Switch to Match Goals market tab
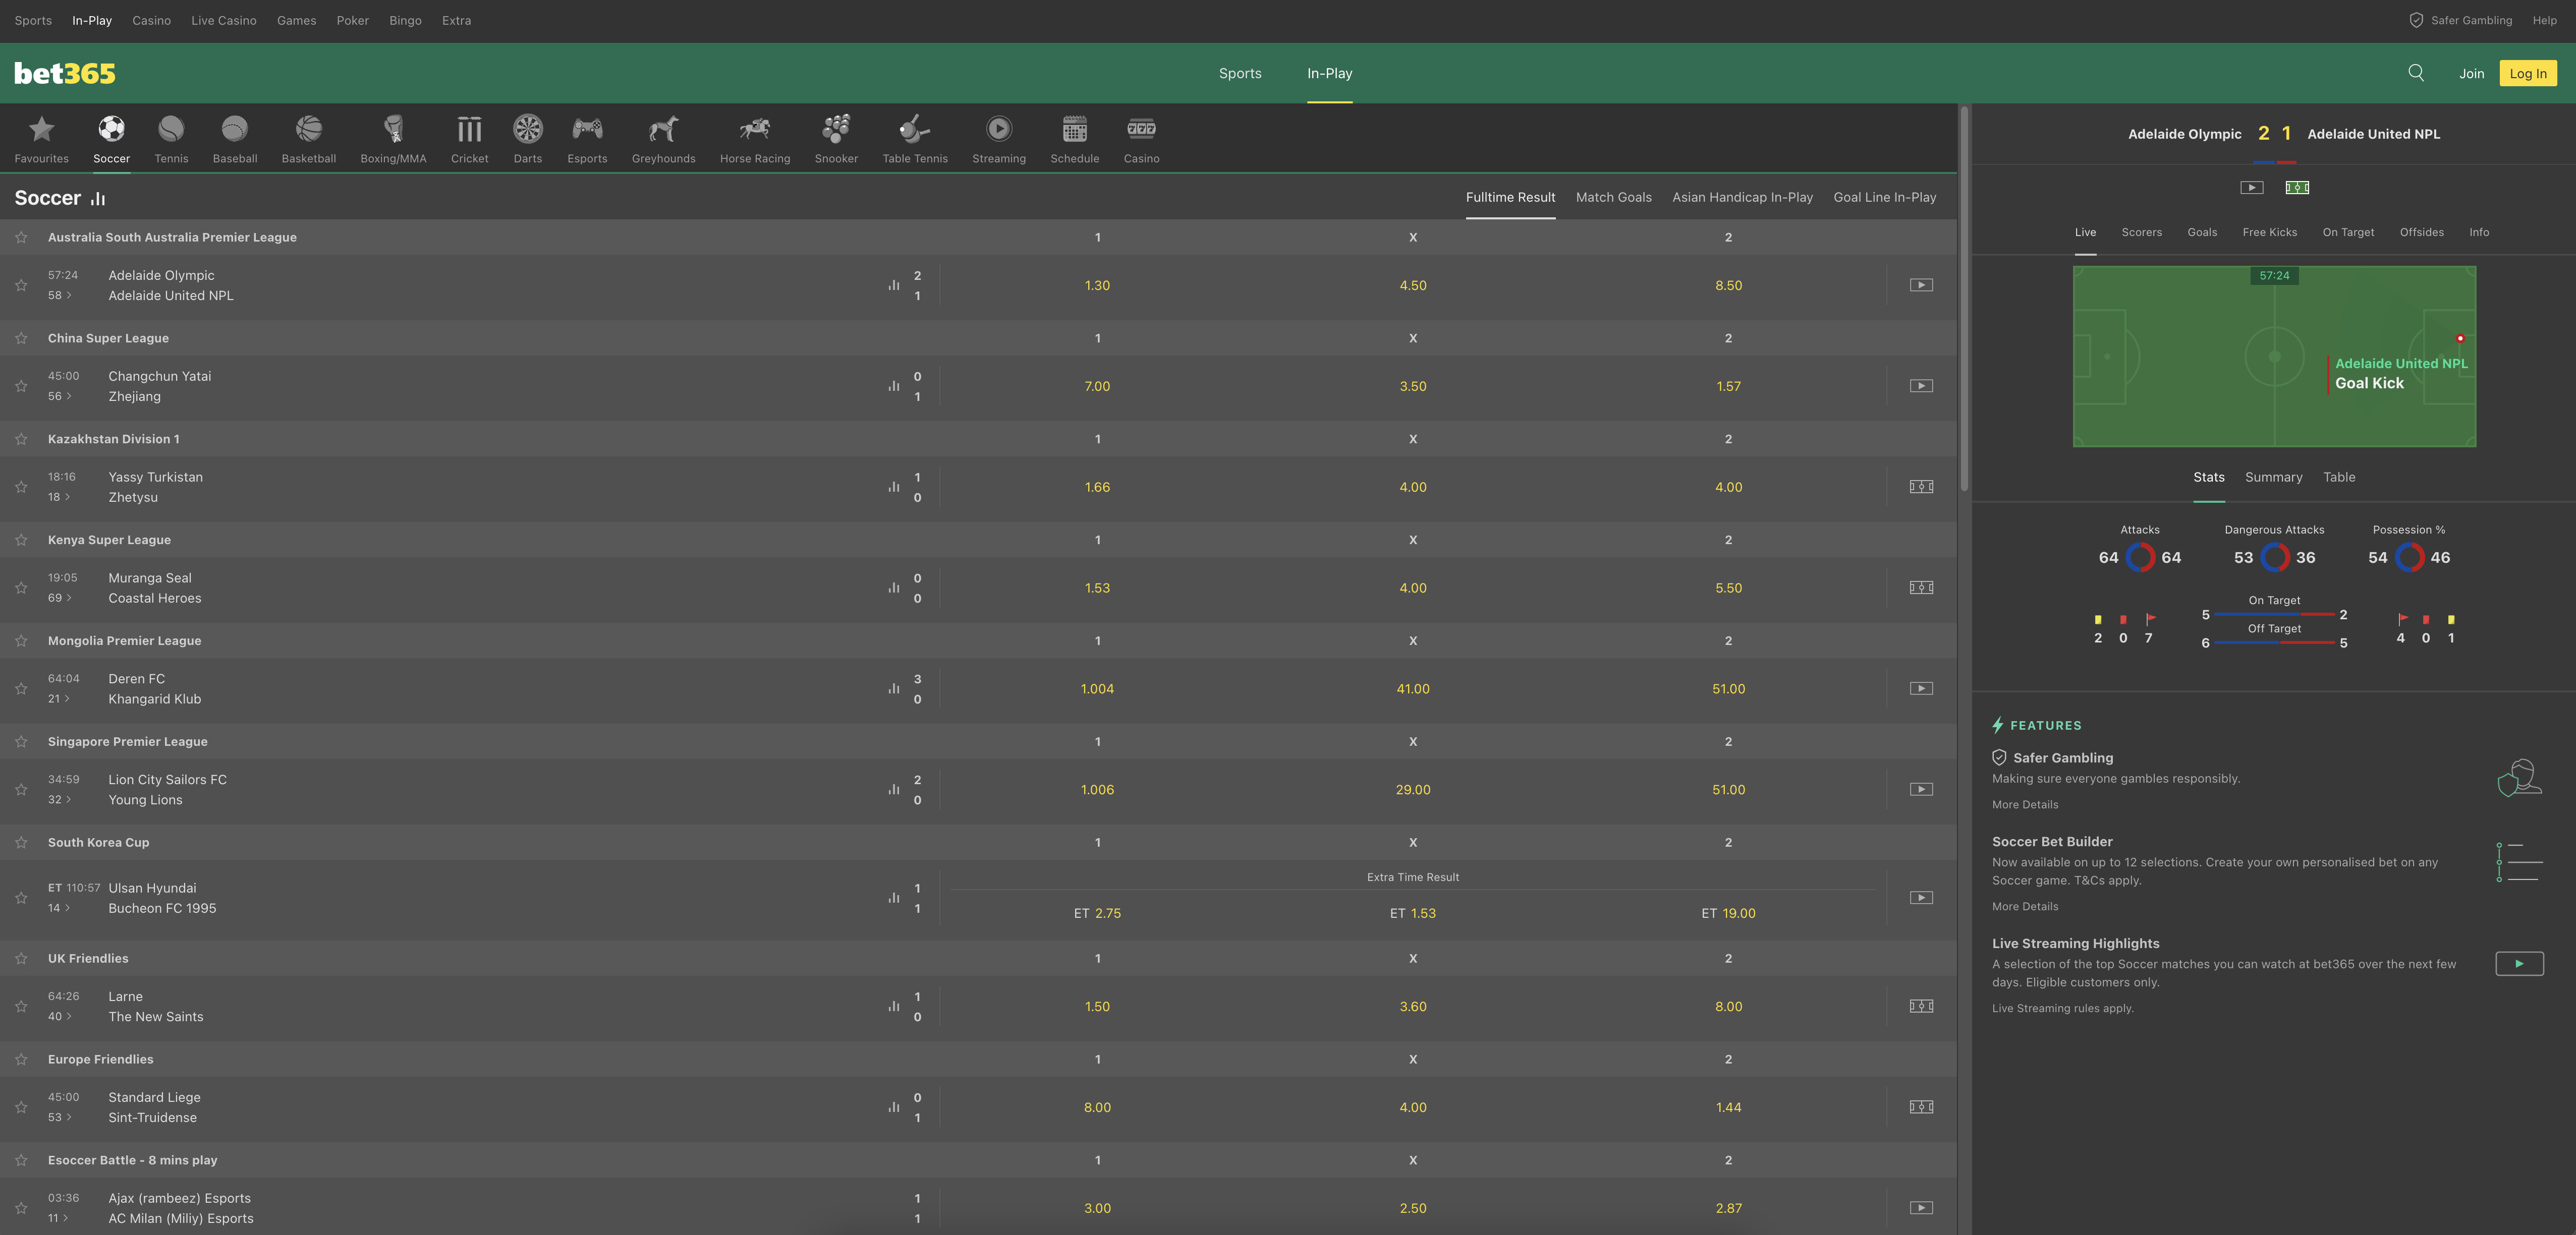The image size is (2576, 1235). coord(1613,198)
